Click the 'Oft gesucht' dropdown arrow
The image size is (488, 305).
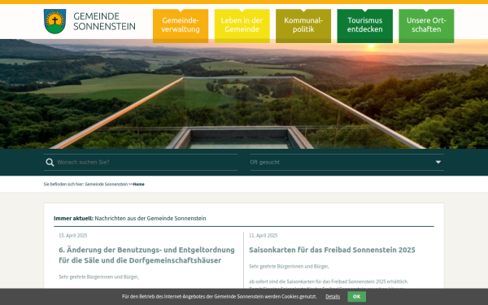pos(438,162)
